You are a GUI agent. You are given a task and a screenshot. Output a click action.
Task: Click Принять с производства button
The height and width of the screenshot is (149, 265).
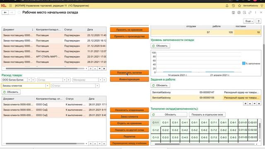click(x=130, y=36)
